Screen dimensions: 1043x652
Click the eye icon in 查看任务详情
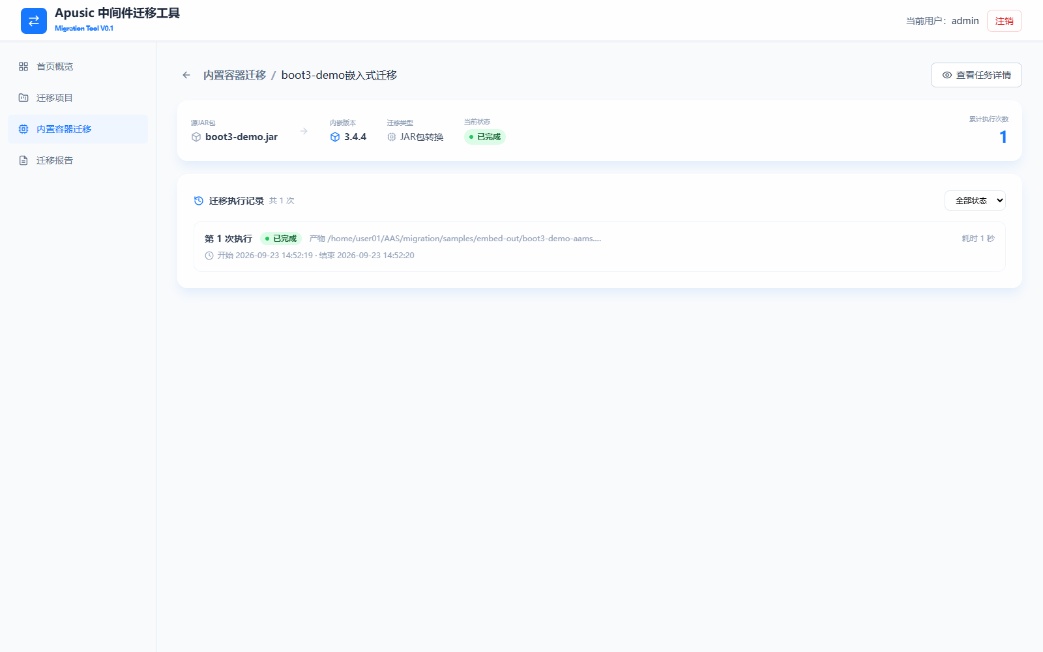947,75
